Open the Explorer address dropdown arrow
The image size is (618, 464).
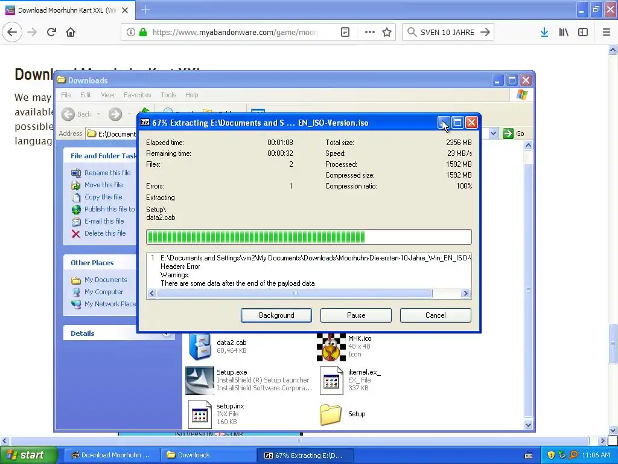coord(494,134)
